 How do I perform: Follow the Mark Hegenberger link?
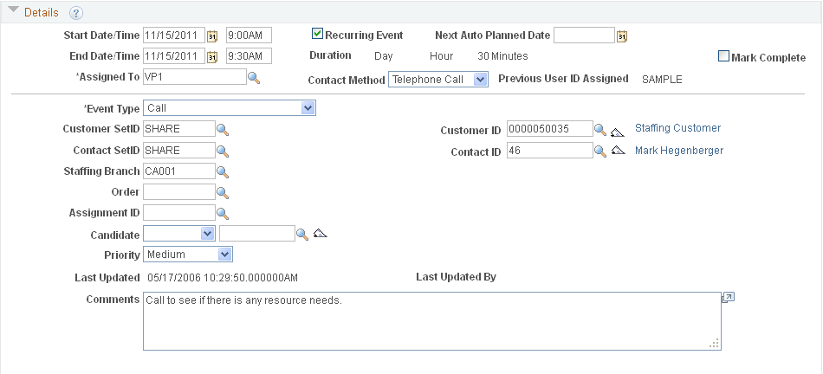point(679,151)
